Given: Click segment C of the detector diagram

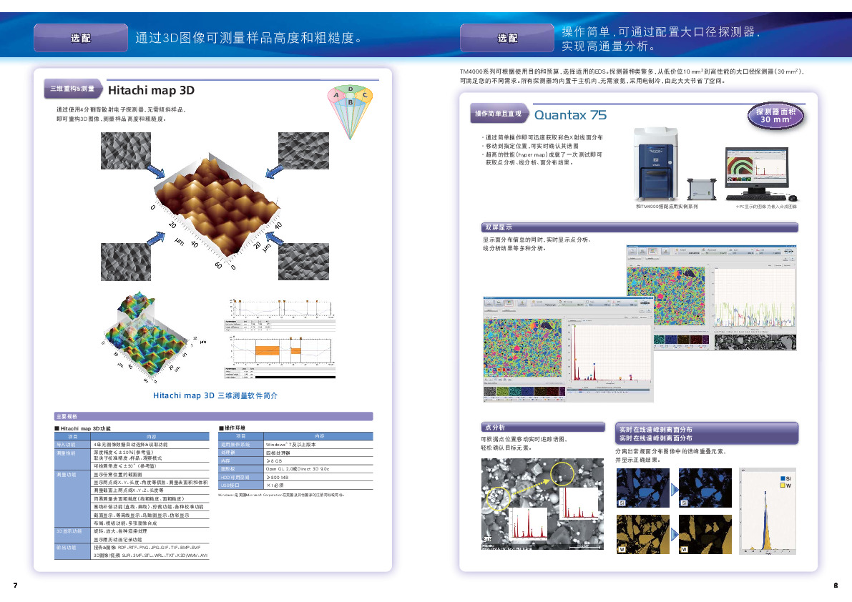Looking at the screenshot, I should coord(365,95).
